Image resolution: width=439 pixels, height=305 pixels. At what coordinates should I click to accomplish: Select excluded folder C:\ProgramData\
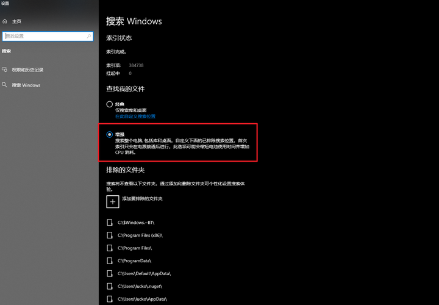[134, 260]
